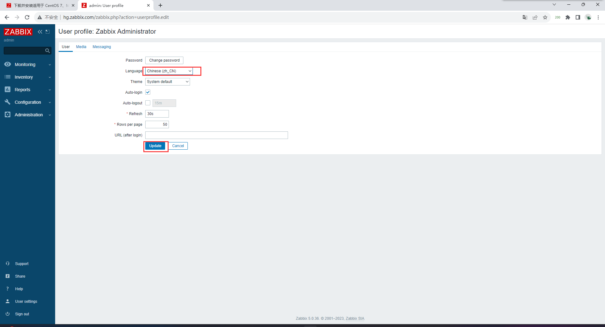The image size is (605, 327).
Task: Expand the Configuration menu chevron
Action: 50,103
